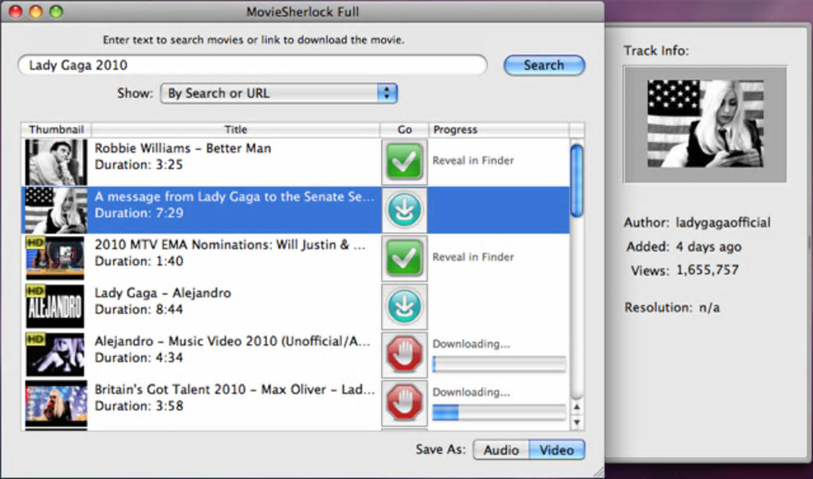Viewport: 813px width, 479px height.
Task: Select the 2010 MTV EMA Nominations title
Action: tap(230, 245)
